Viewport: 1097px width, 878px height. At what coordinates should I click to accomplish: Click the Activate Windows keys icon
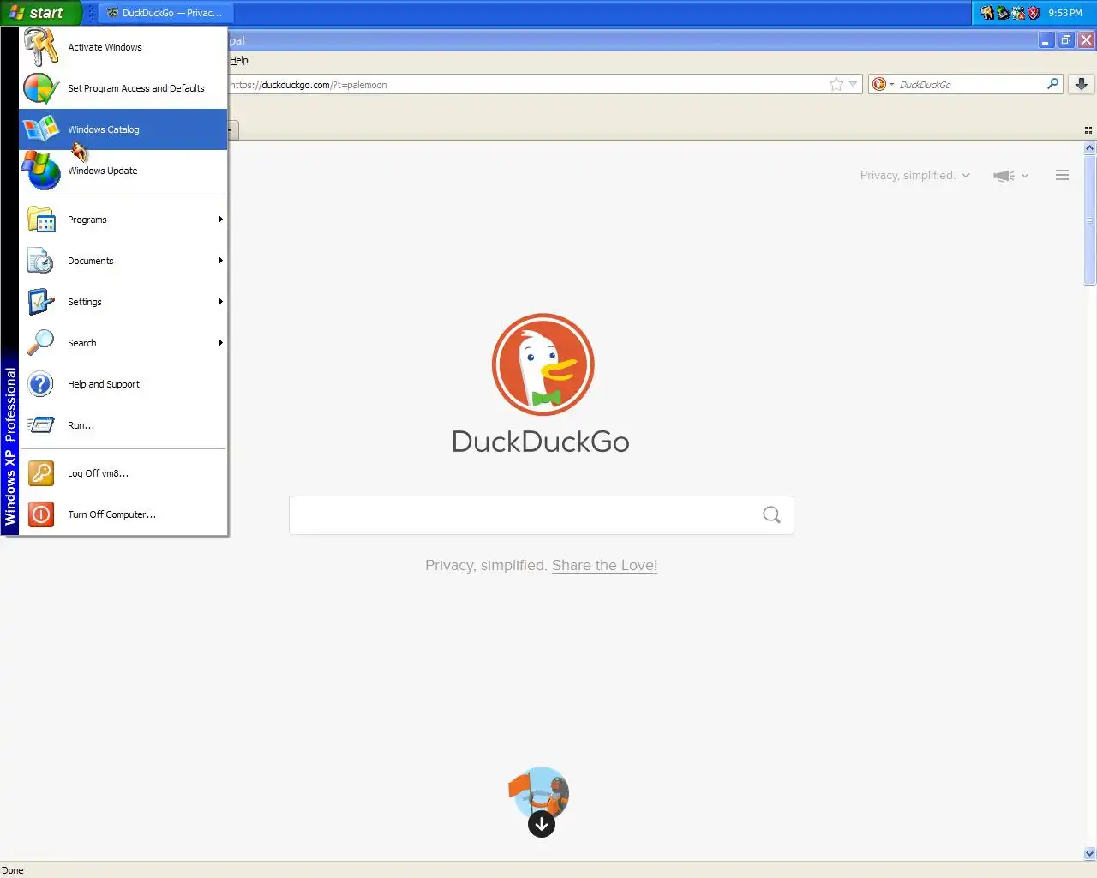[x=41, y=47]
